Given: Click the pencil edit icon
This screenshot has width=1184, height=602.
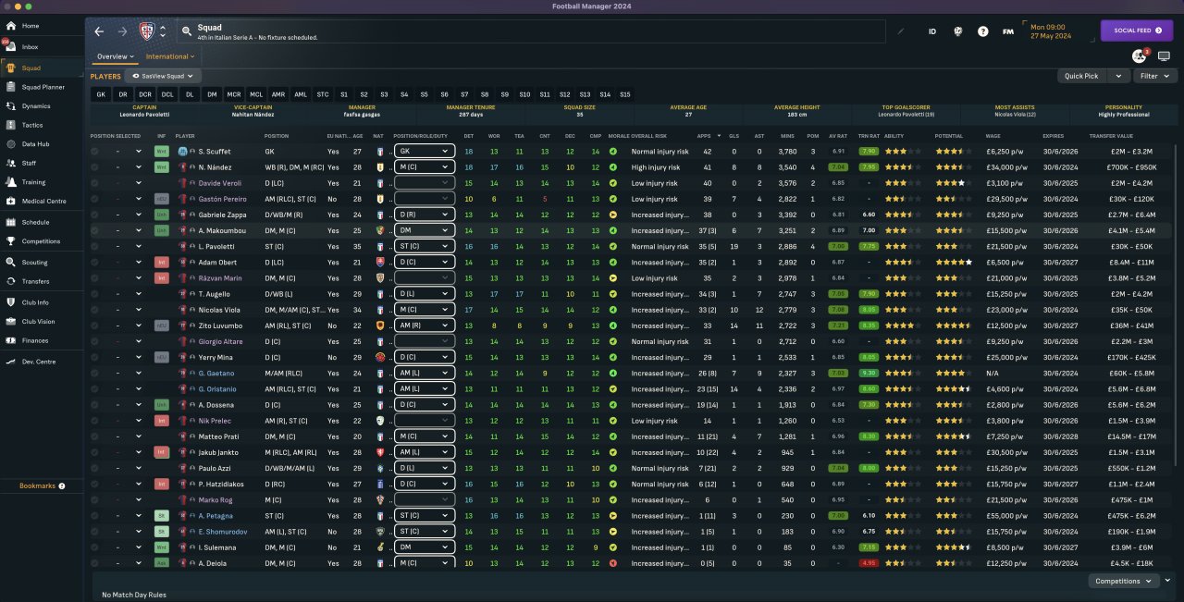Looking at the screenshot, I should point(902,31).
